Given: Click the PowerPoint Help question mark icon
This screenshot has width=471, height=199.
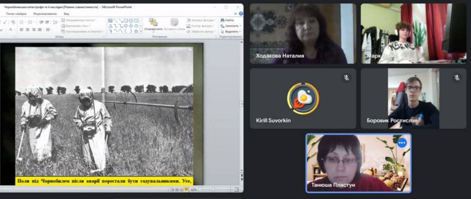Looking at the screenshot, I should (241, 14).
